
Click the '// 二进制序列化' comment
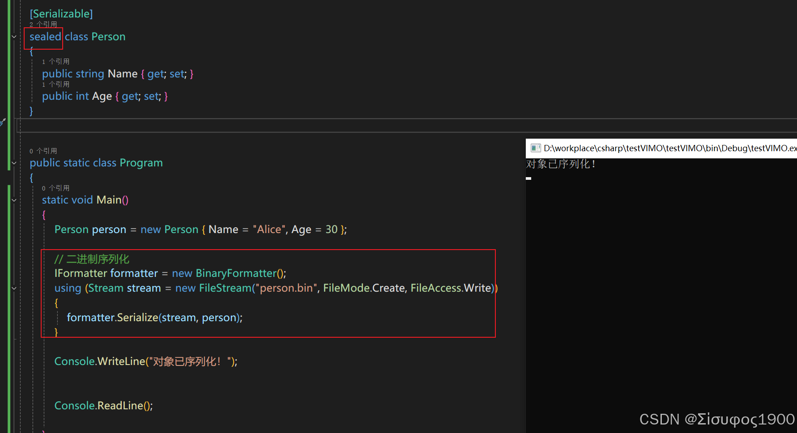click(x=92, y=259)
